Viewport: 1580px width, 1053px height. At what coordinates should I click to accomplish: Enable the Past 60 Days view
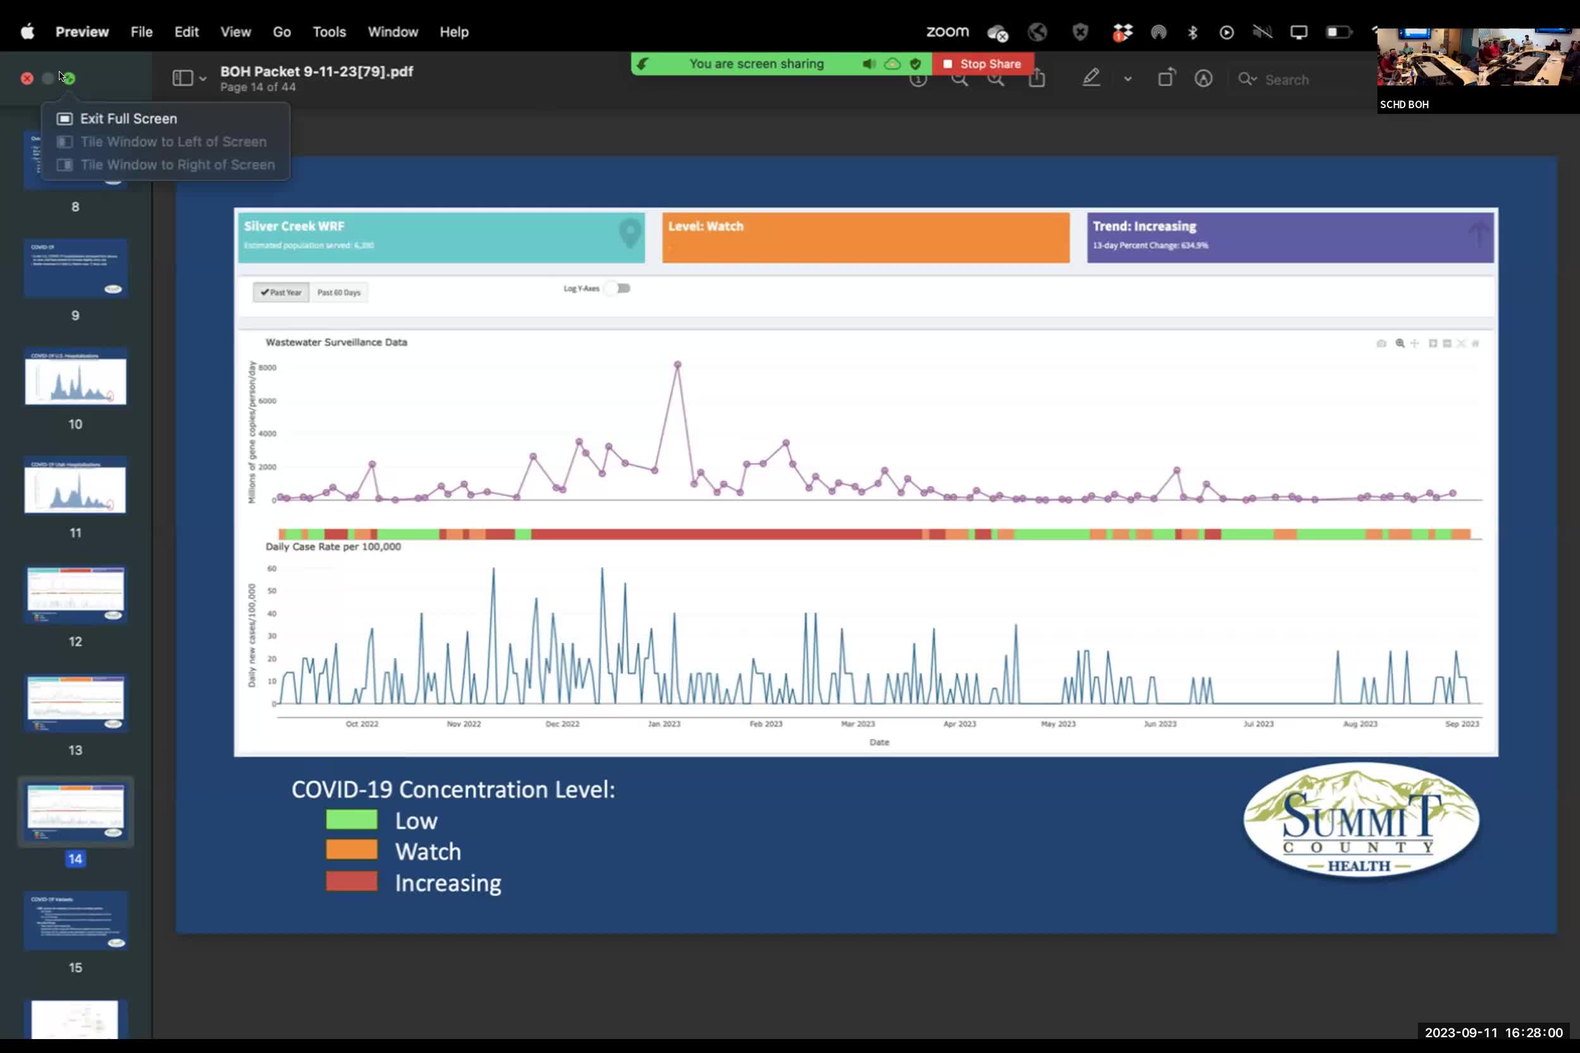pos(339,292)
